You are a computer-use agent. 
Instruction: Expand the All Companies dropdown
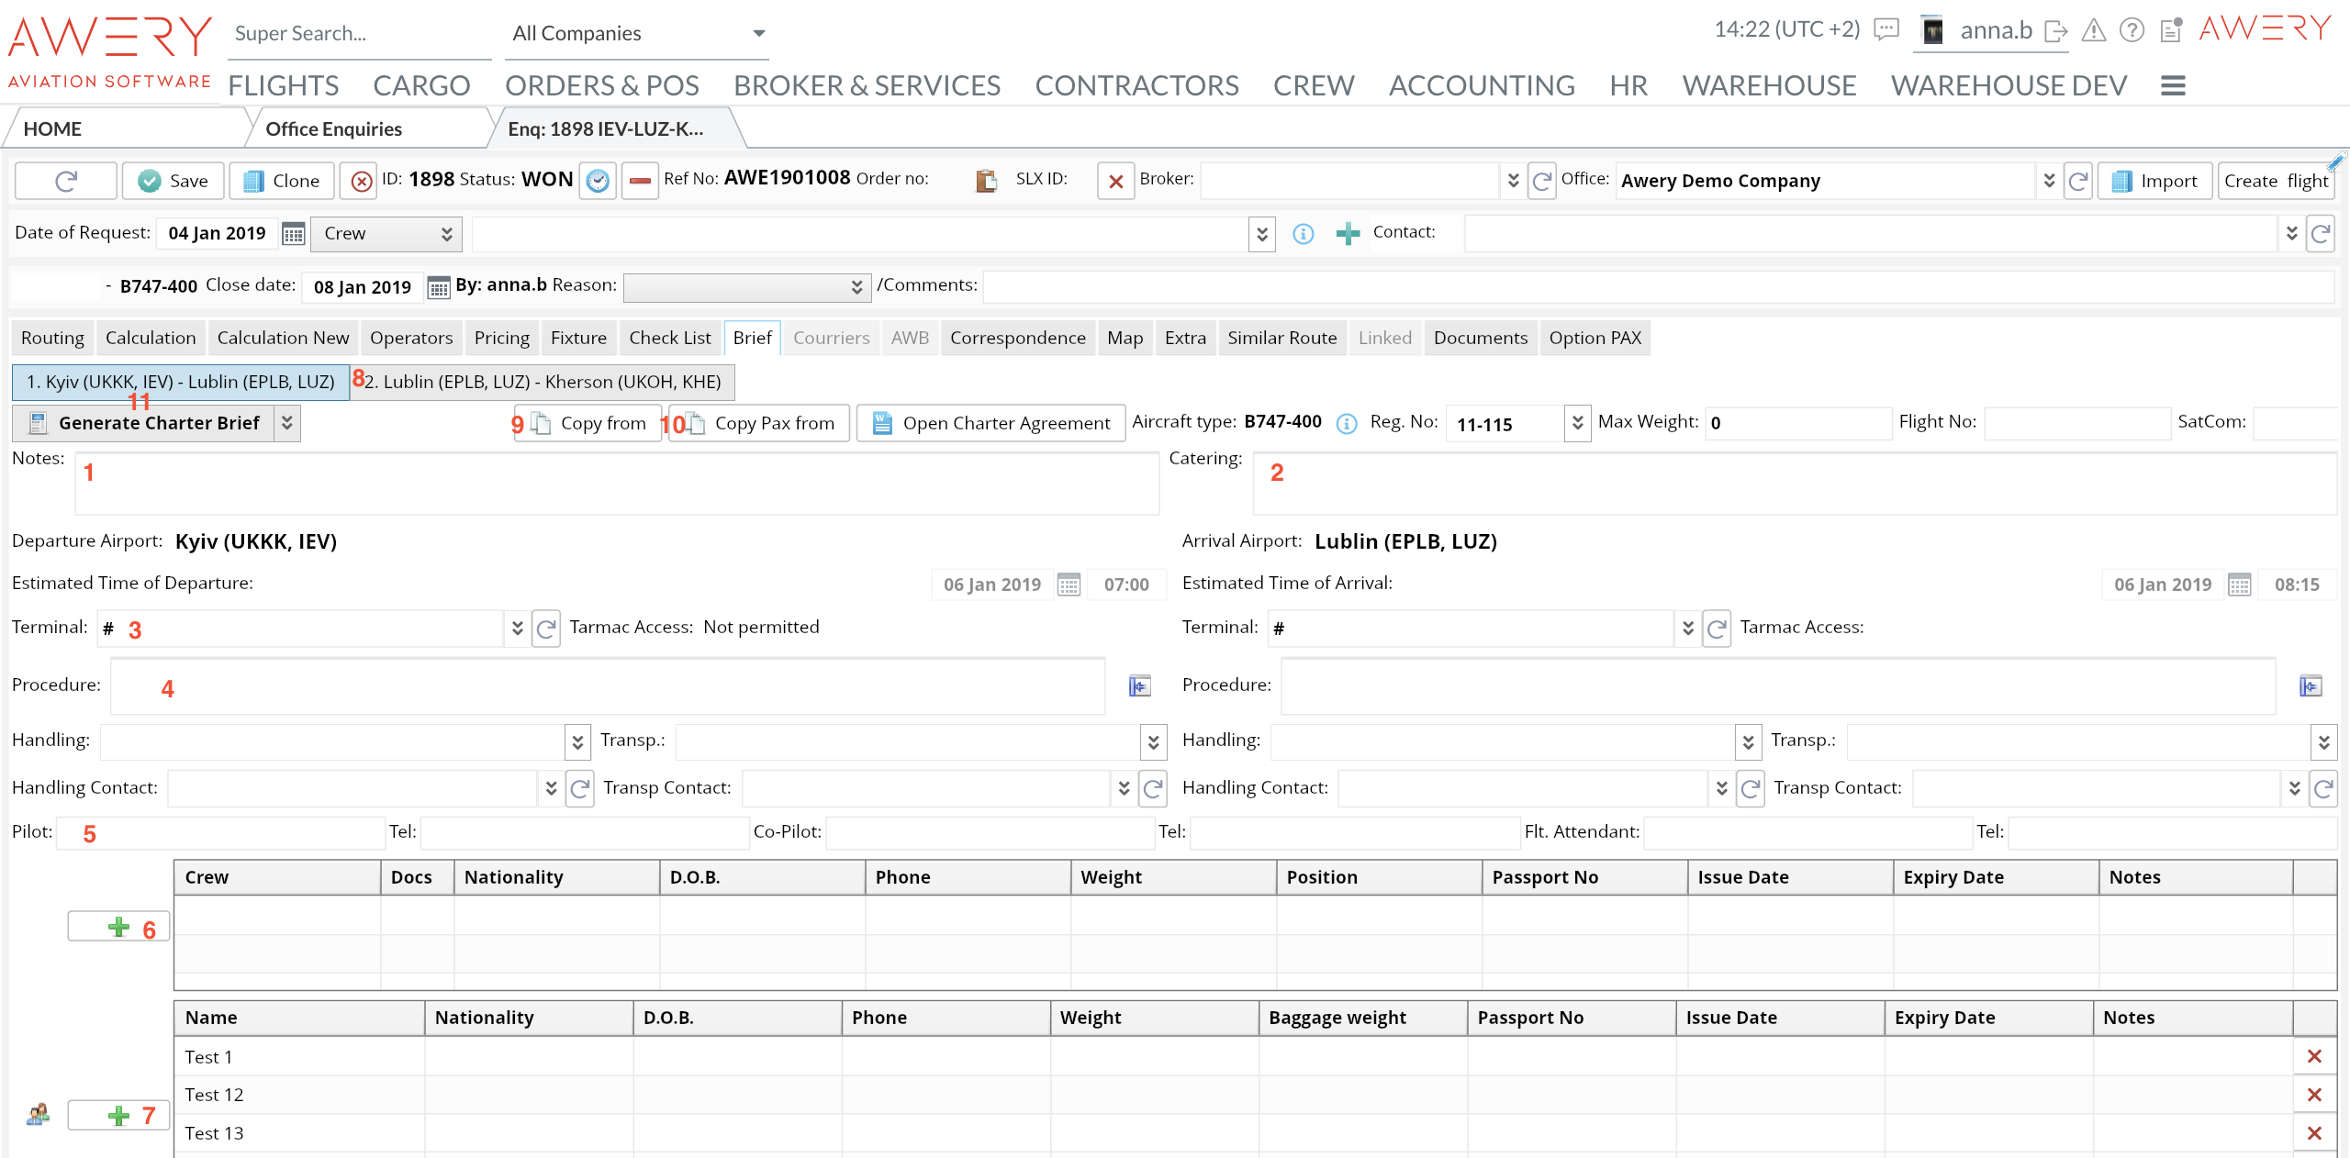758,34
